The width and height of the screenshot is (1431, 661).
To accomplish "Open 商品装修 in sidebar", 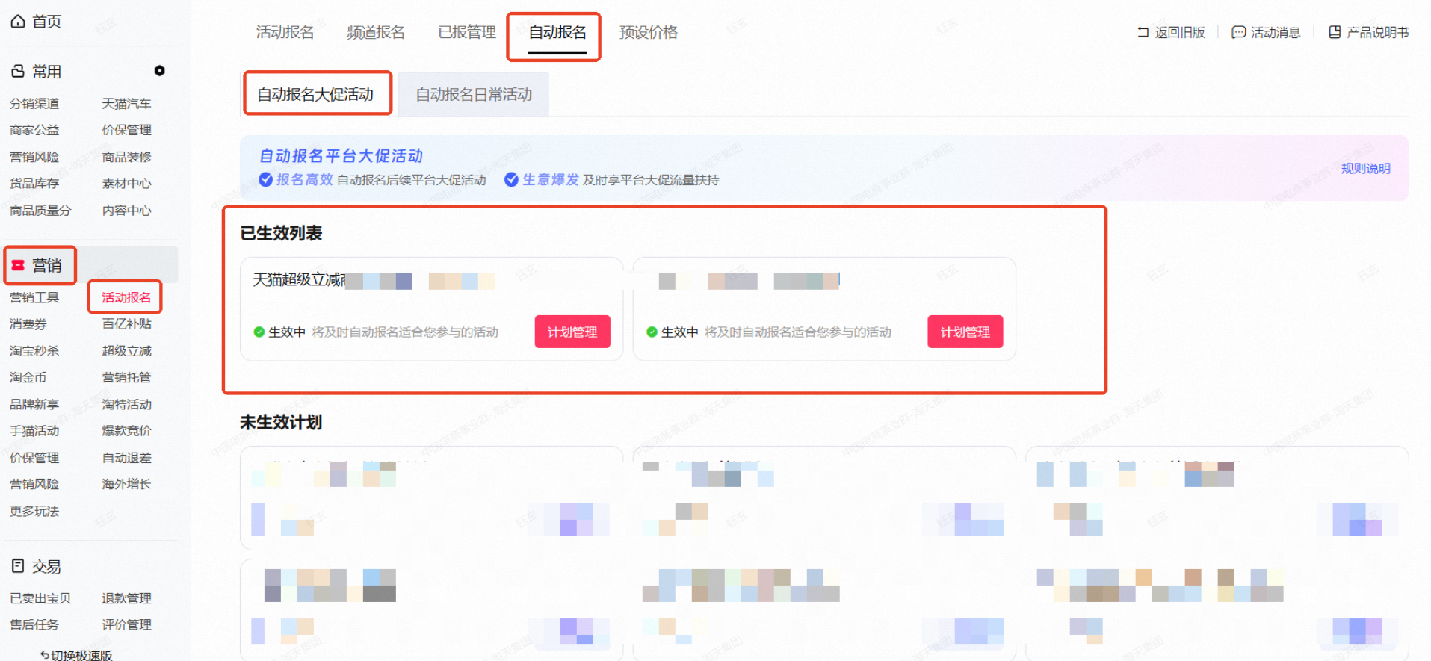I will tap(126, 157).
